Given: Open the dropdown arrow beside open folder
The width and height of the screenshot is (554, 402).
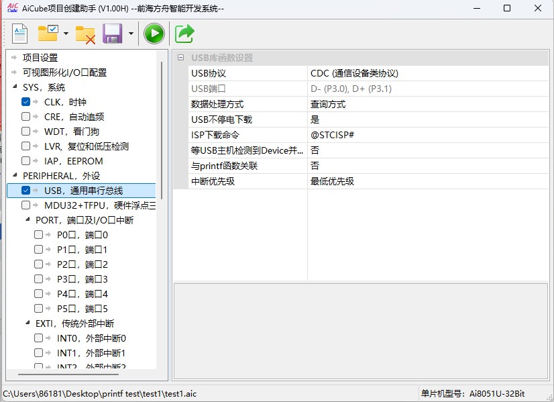Looking at the screenshot, I should (x=66, y=34).
